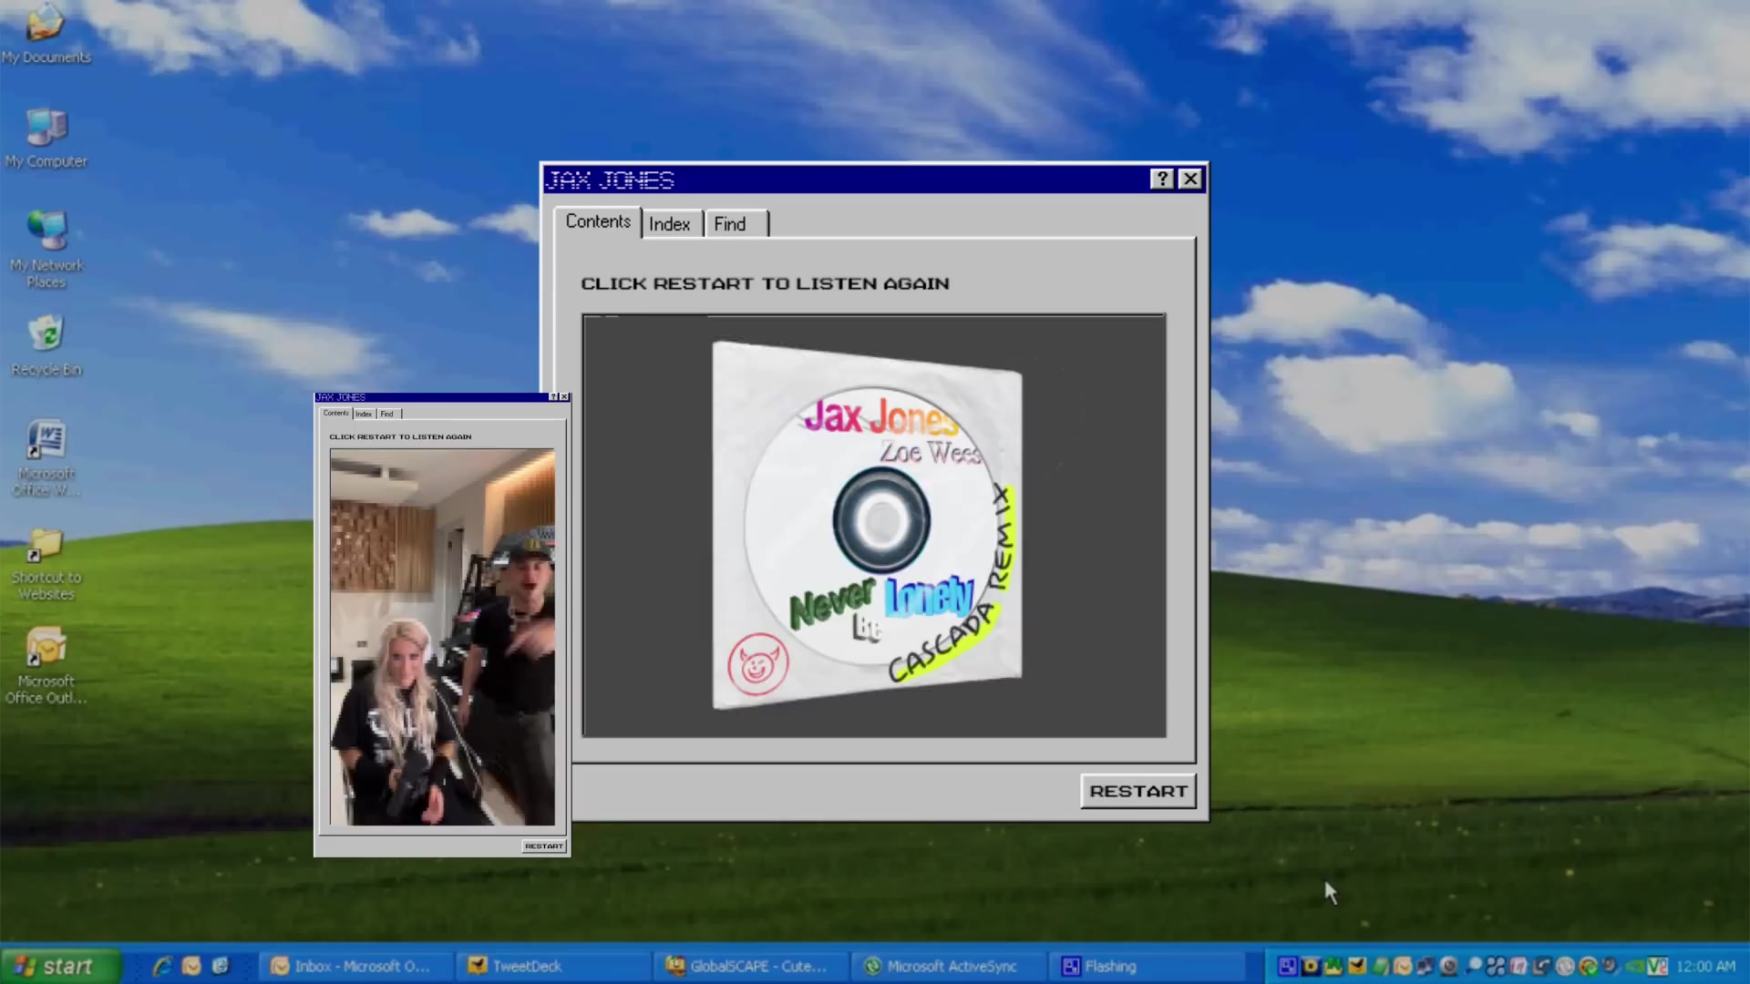This screenshot has height=984, width=1750.
Task: Open the Windows start menu
Action: 60,966
